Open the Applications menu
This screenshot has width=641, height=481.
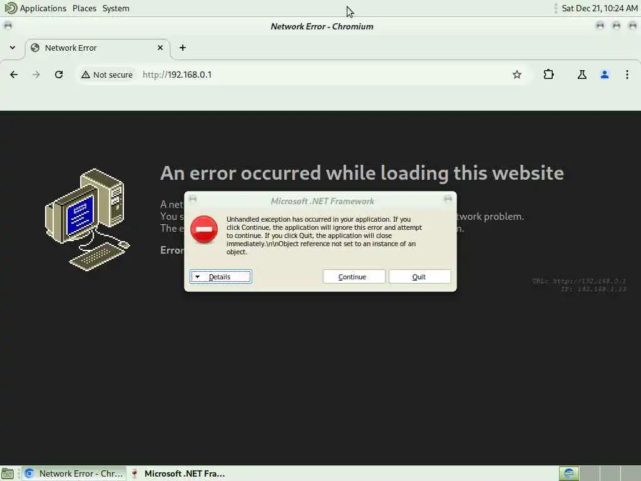(x=36, y=8)
